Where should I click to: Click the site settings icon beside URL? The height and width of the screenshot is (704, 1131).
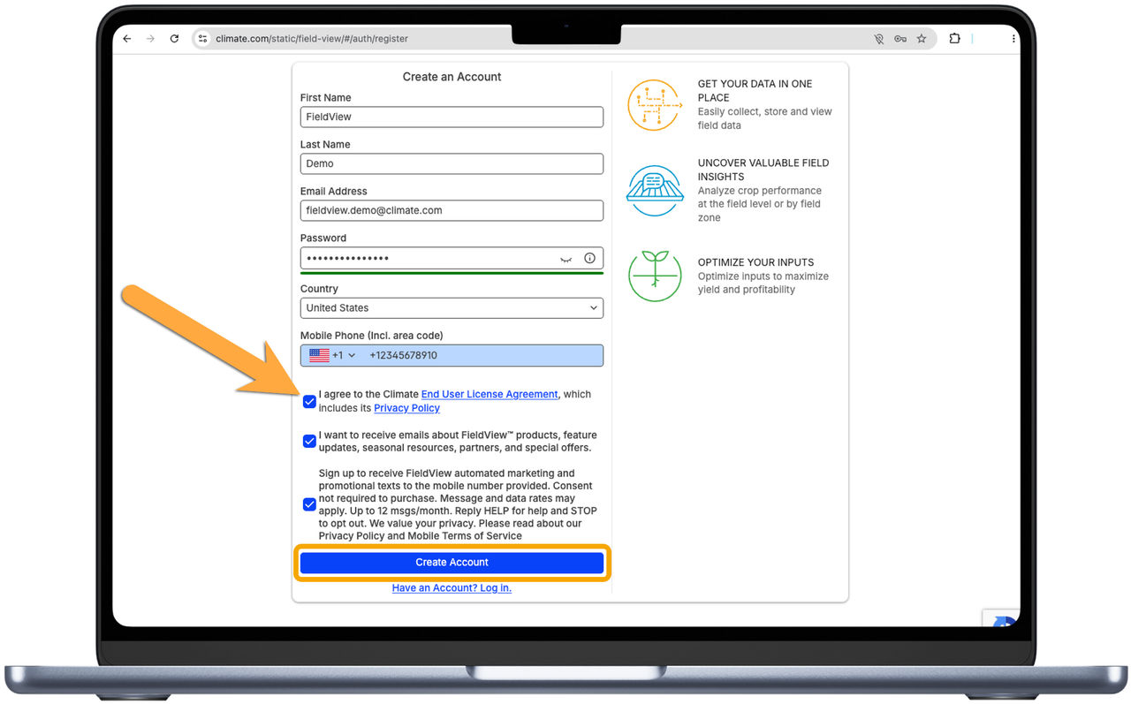coord(202,39)
